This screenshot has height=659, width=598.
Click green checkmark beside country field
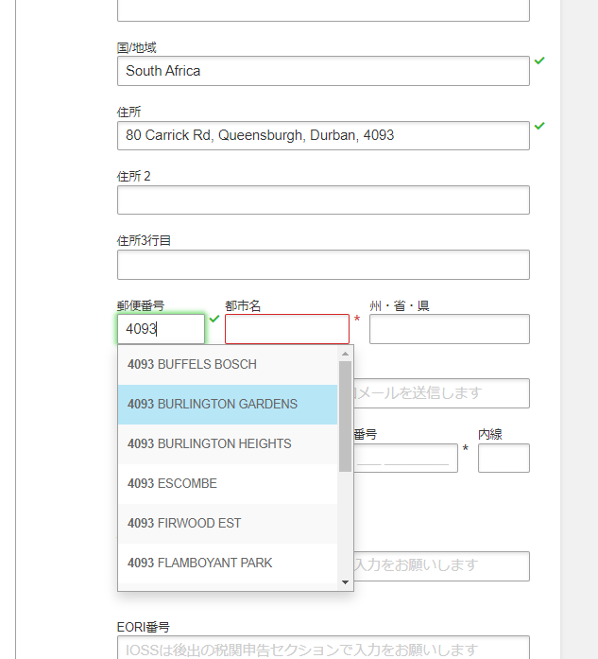(539, 61)
